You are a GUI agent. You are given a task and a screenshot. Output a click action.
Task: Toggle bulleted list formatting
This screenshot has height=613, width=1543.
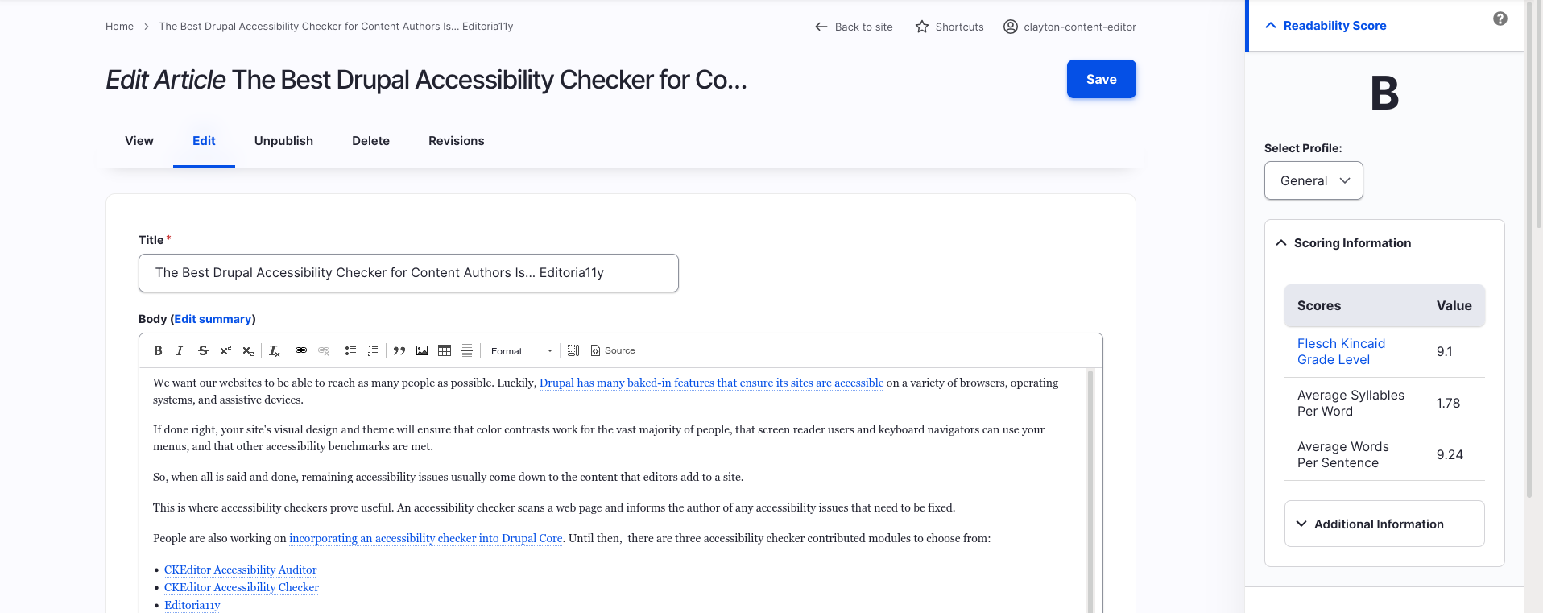(350, 350)
